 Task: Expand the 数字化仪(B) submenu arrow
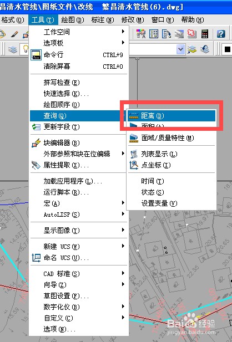123,306
